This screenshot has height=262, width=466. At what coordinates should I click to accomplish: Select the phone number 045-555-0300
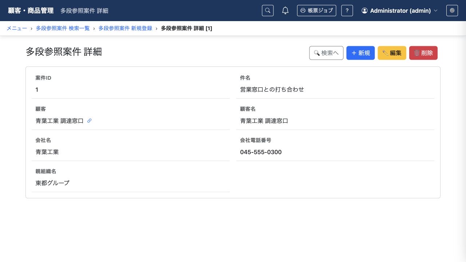[x=261, y=152]
